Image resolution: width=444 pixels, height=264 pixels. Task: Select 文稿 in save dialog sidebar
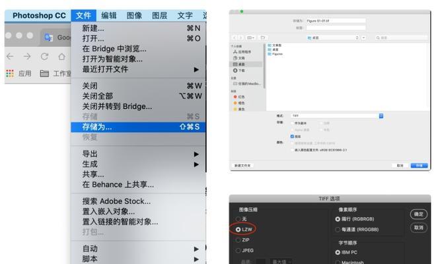click(x=239, y=58)
